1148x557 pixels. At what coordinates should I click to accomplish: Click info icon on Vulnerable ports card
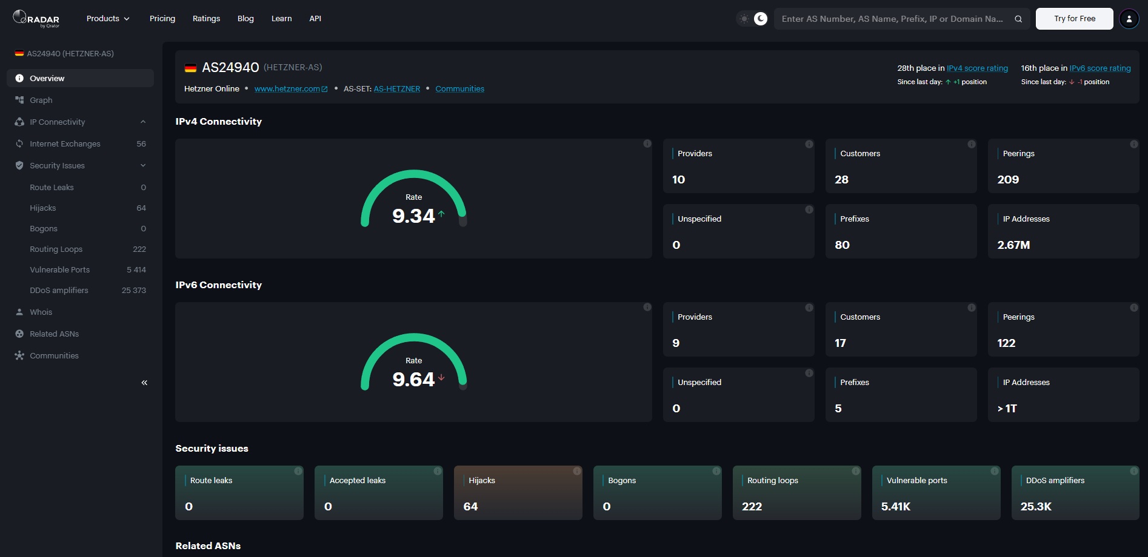click(x=995, y=471)
